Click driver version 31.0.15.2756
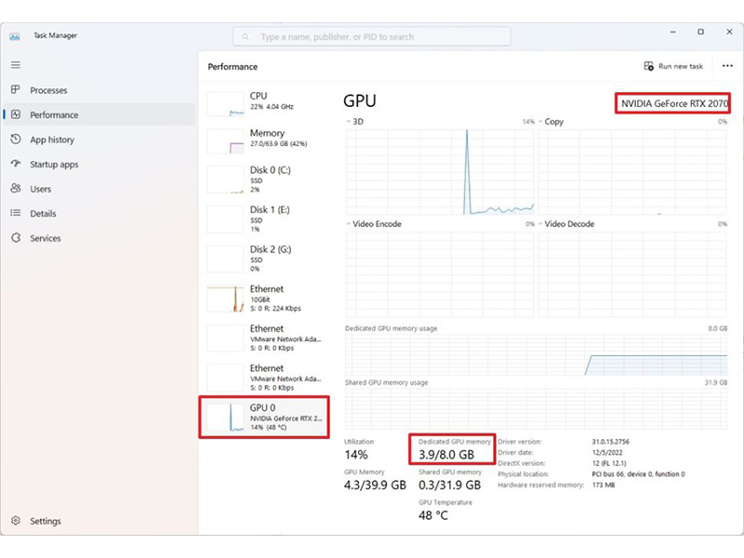This screenshot has width=744, height=558. pos(611,441)
